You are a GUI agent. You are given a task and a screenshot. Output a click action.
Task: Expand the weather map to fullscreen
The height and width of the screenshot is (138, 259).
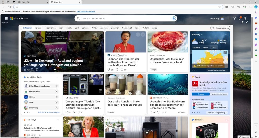coord(225,52)
